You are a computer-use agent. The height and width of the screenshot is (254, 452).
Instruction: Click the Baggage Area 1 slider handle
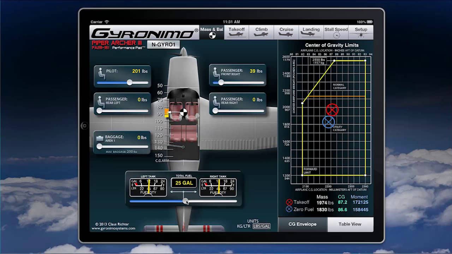coord(100,146)
